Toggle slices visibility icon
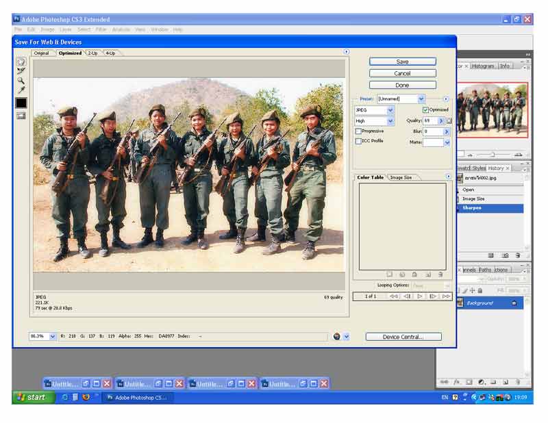Image resolution: width=548 pixels, height=423 pixels. (x=21, y=116)
